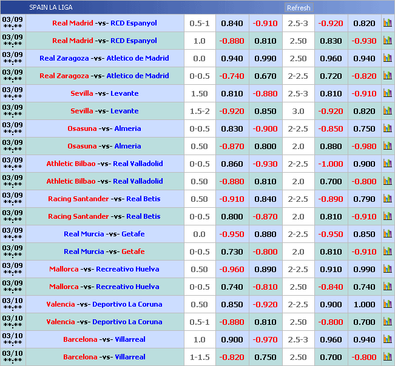The image size is (395, 366).
Task: Click Levante in the 1.5-2 handicap row
Action: coord(124,111)
